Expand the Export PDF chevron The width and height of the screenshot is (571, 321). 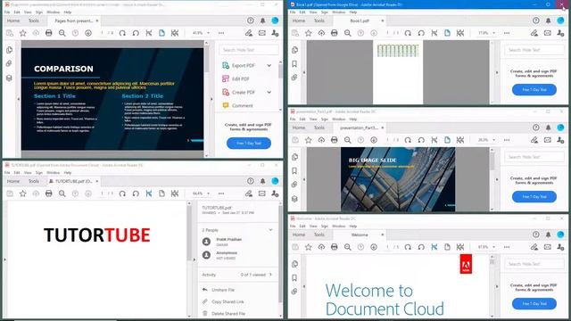tap(269, 65)
